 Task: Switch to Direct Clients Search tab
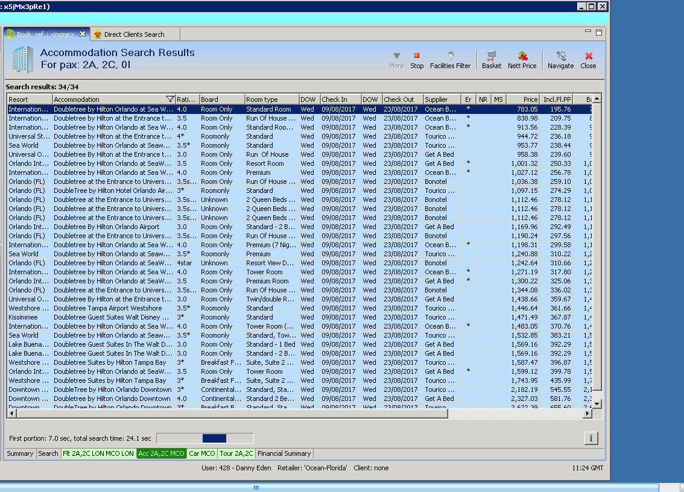point(135,34)
